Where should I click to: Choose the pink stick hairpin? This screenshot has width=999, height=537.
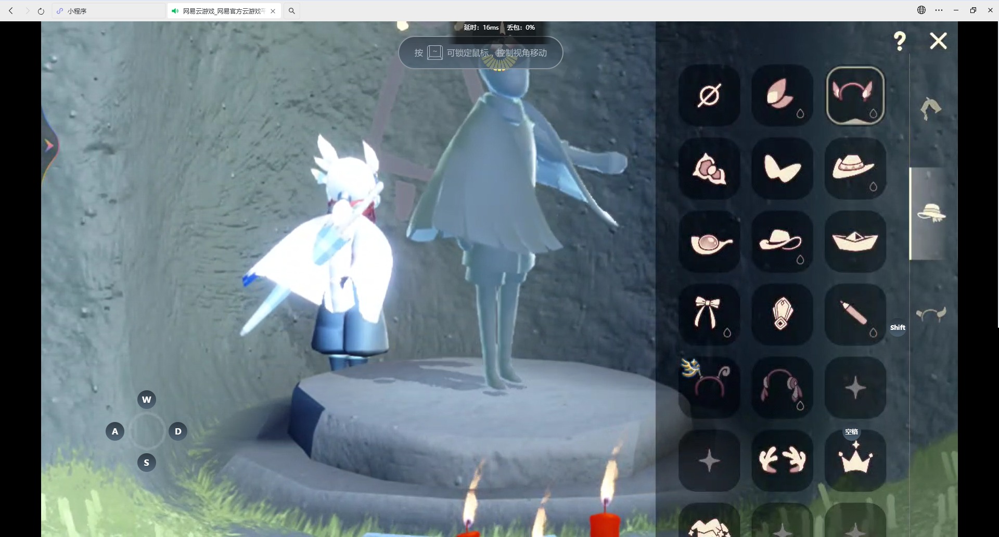855,315
